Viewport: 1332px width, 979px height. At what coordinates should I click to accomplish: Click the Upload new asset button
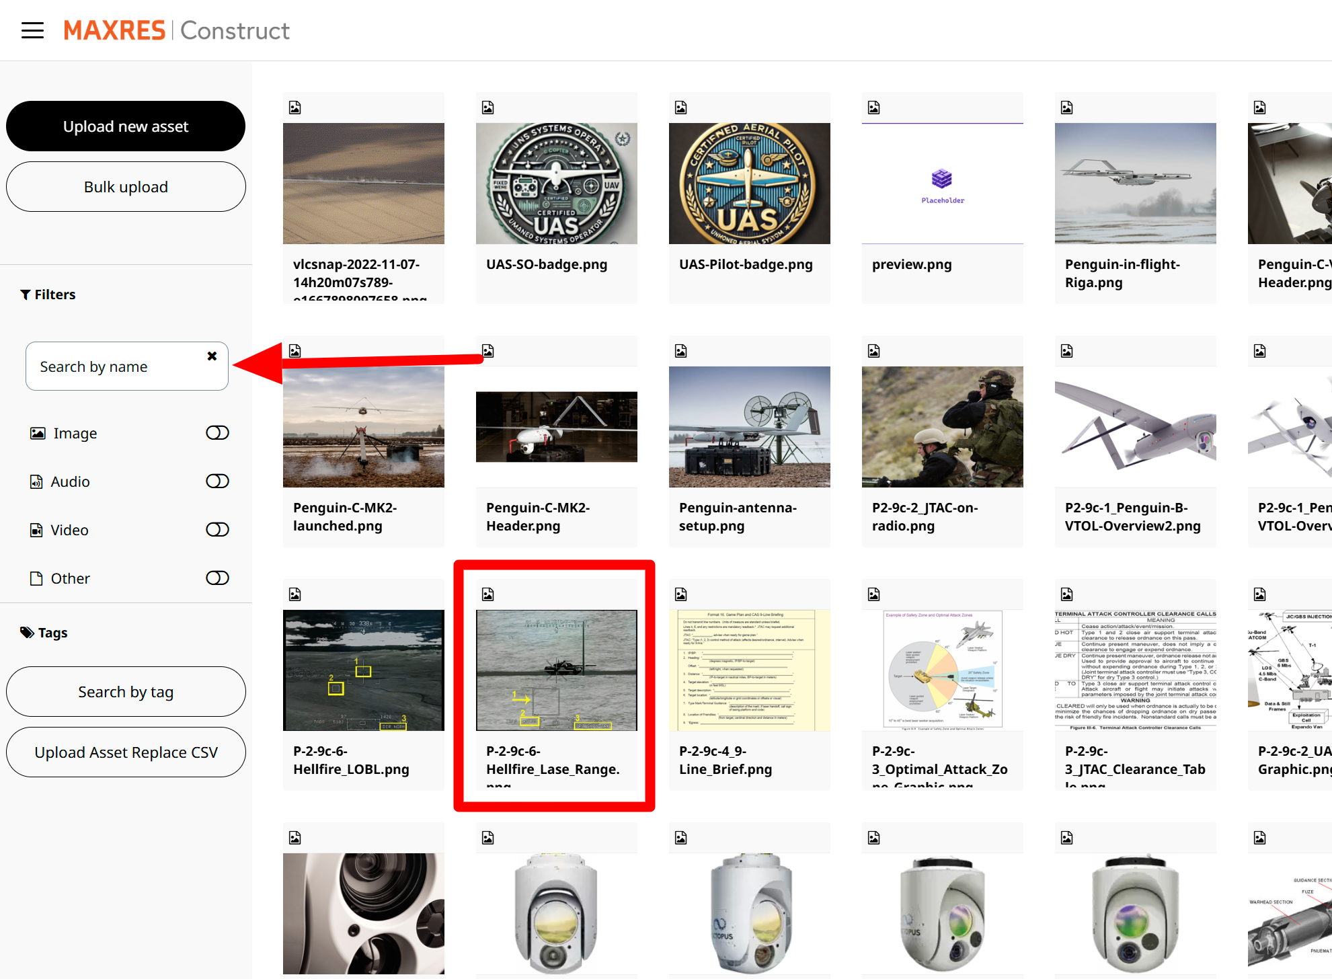[126, 126]
